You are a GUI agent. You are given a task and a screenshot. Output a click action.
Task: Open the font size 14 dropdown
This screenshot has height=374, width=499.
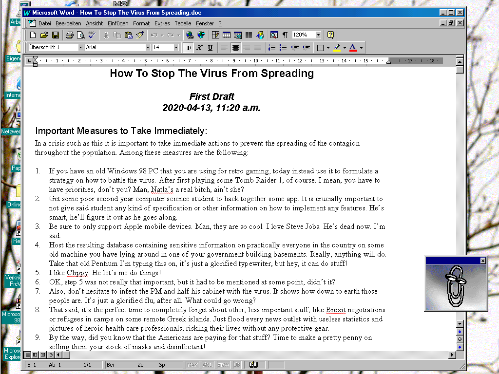tap(176, 47)
